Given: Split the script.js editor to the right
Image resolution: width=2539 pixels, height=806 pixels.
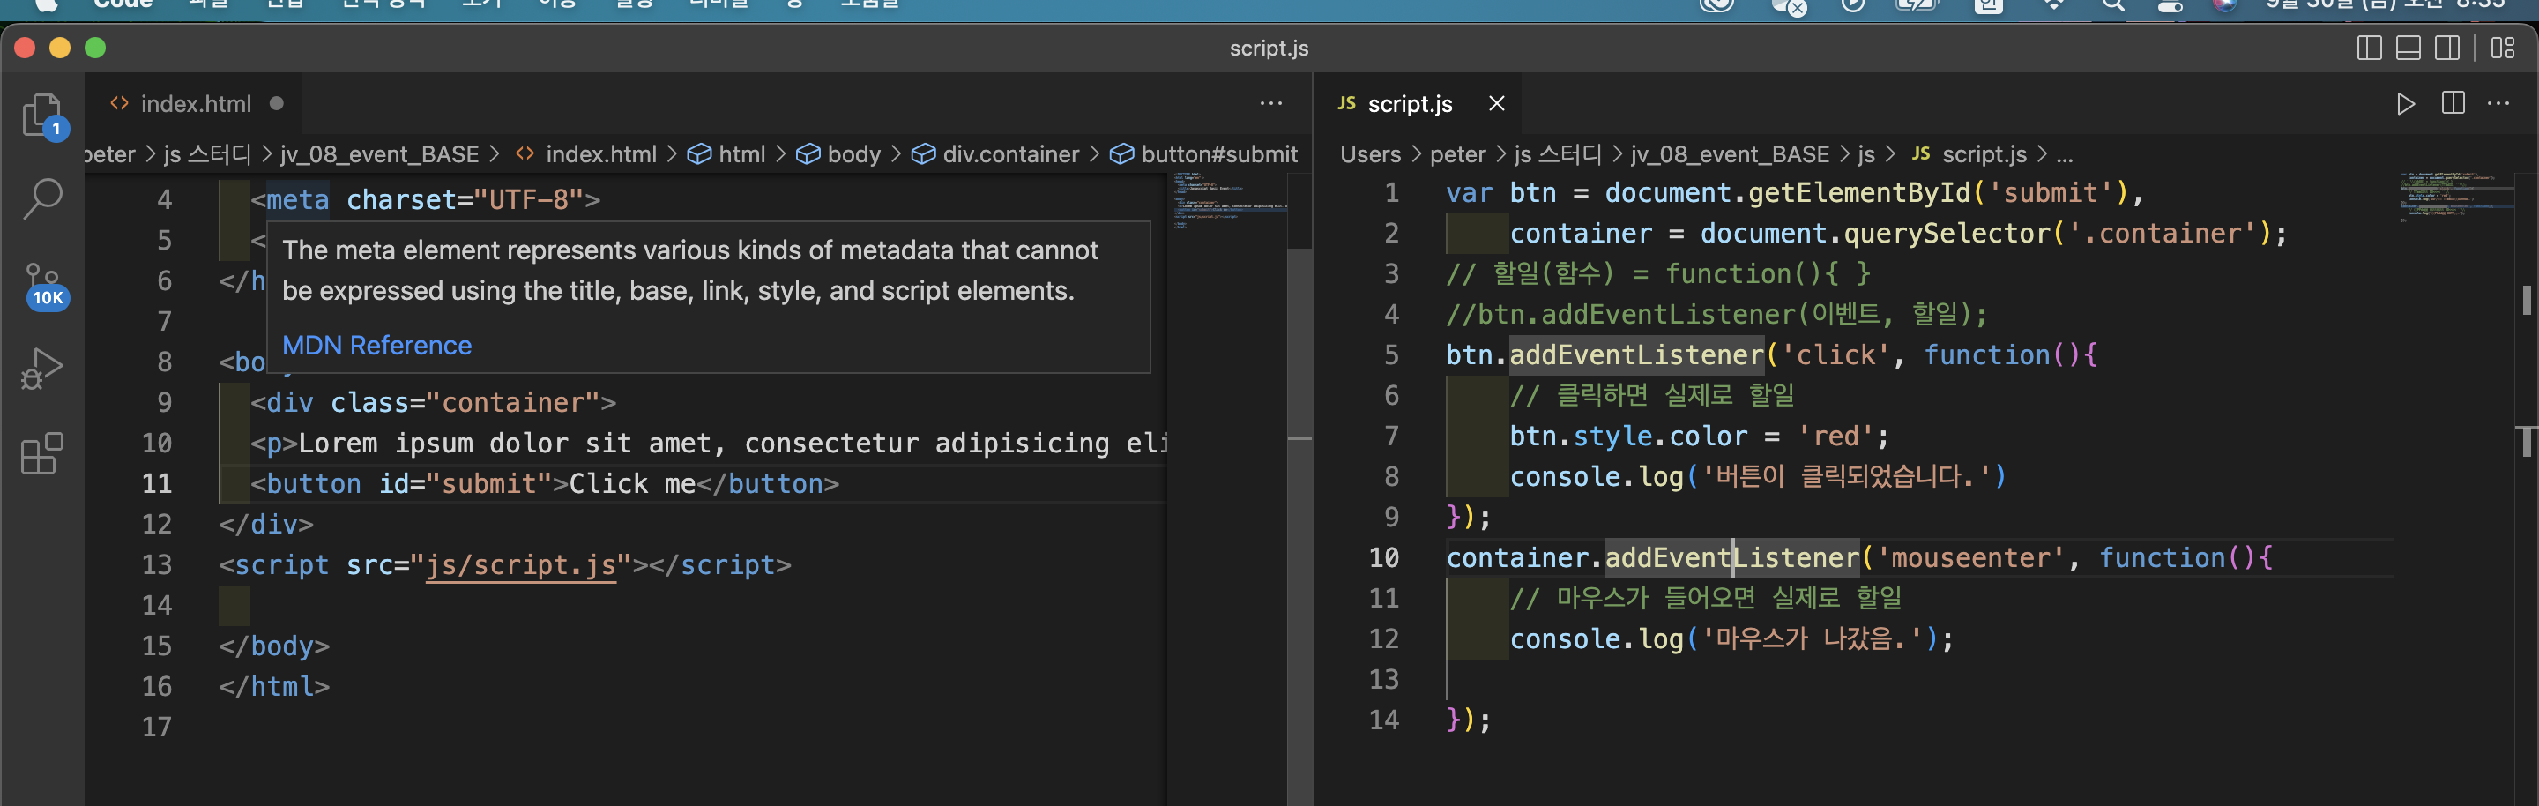Looking at the screenshot, I should point(2453,103).
